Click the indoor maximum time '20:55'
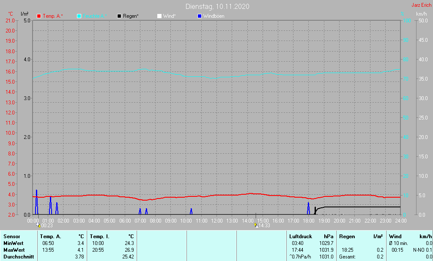 click(98, 250)
